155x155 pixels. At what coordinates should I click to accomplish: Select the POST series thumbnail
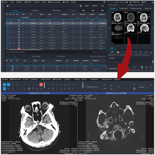point(144,17)
